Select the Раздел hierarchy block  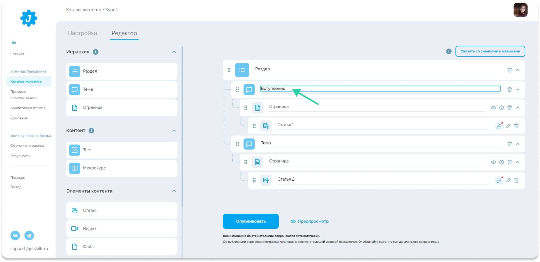point(122,71)
